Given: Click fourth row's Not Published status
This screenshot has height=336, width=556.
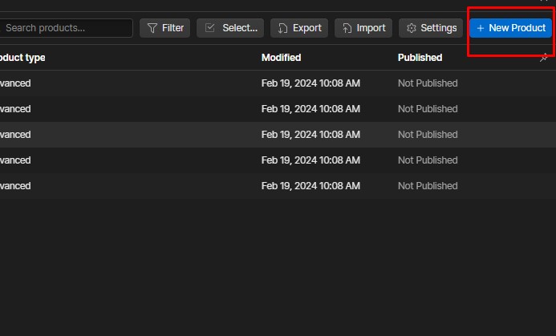Looking at the screenshot, I should pos(428,160).
